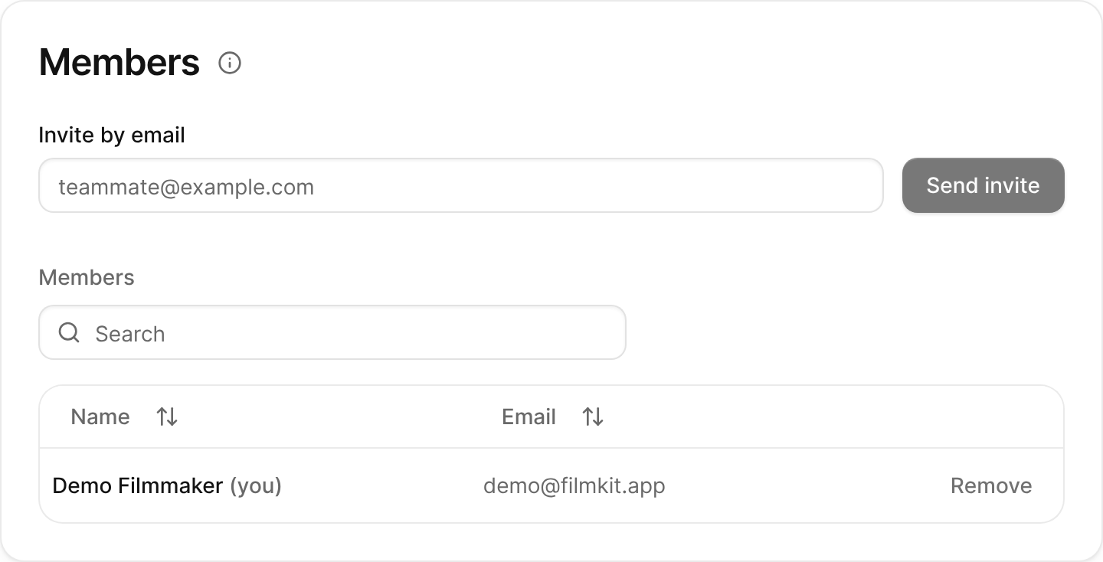Image resolution: width=1103 pixels, height=562 pixels.
Task: Click blank header area above Remove
Action: coord(991,417)
